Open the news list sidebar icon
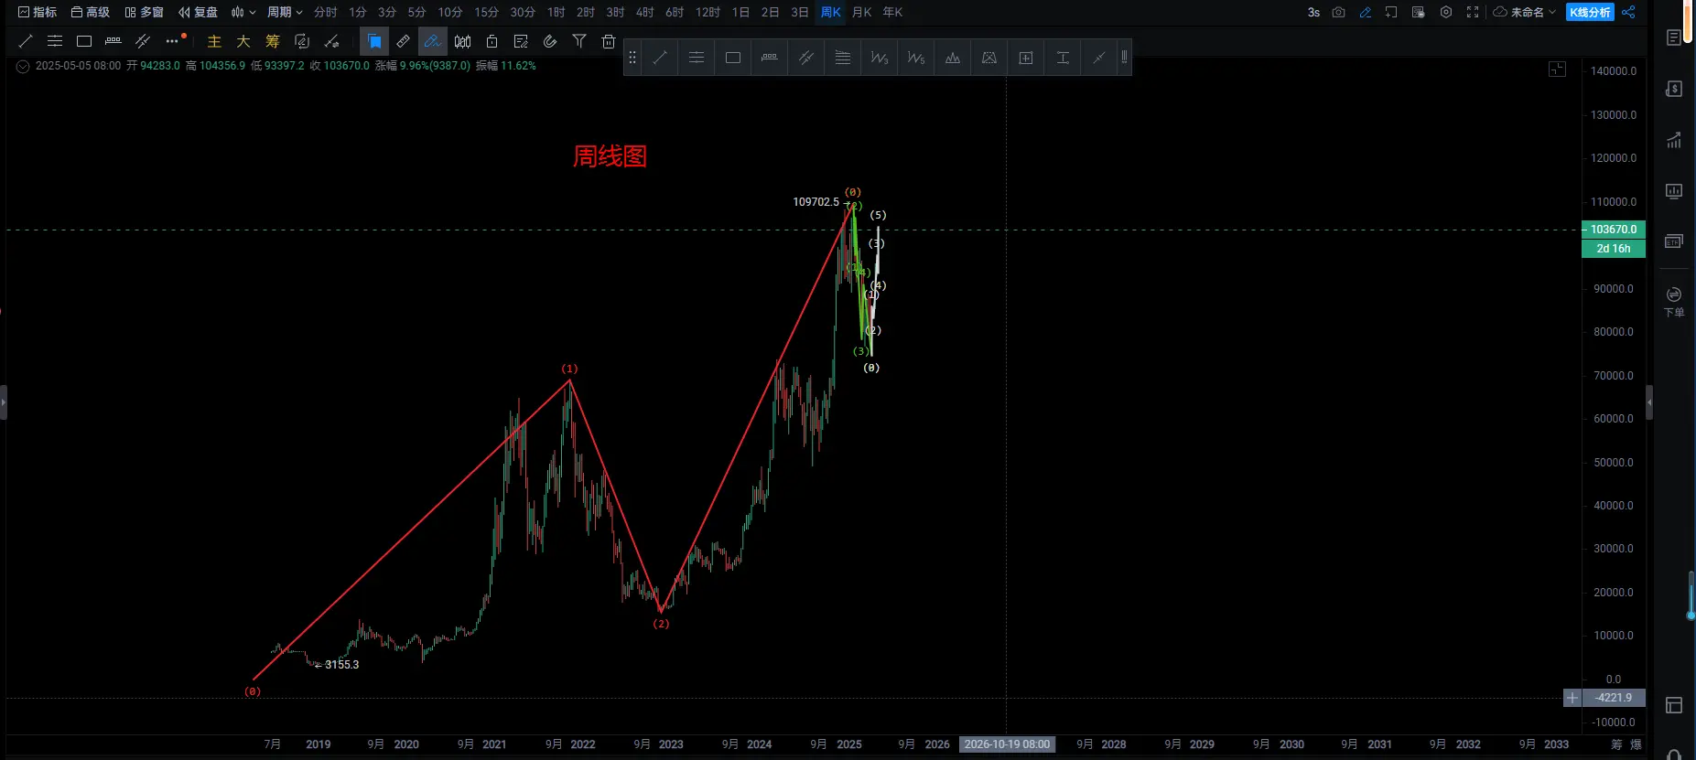The height and width of the screenshot is (760, 1696). pos(1674,37)
